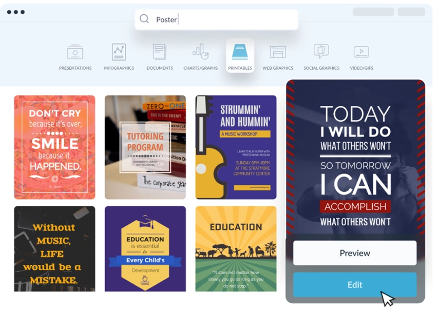Open the Presentations category icon

[x=75, y=52]
